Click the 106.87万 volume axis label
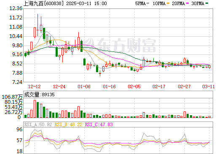This screenshot has height=154, width=219. coord(12,97)
